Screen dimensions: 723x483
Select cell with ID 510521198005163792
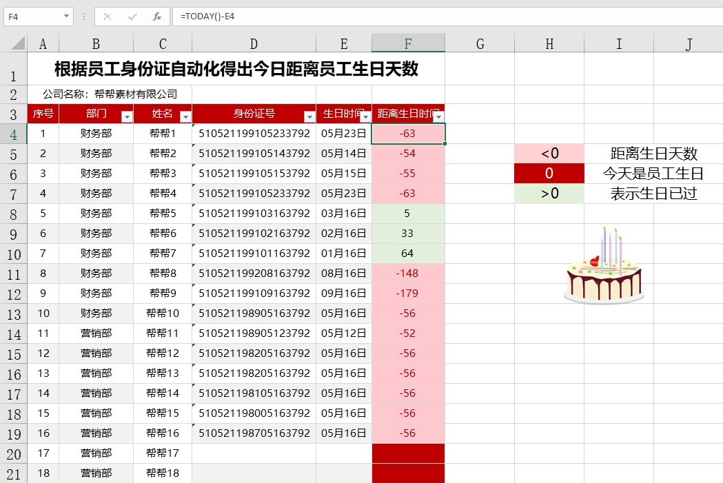[254, 413]
